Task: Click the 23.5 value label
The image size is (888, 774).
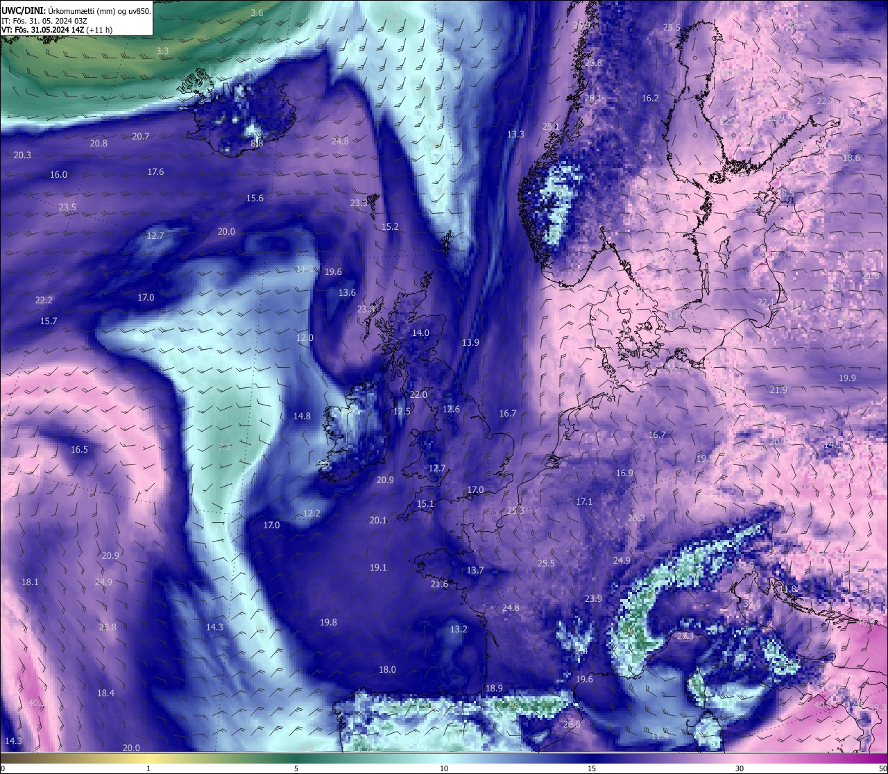Action: pos(67,207)
